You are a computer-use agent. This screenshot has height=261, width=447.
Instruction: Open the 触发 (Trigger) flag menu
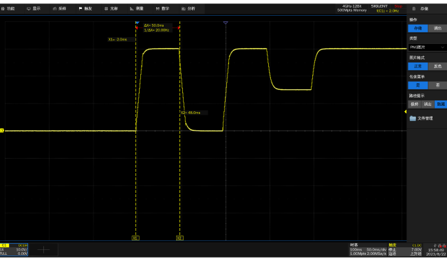(x=85, y=9)
